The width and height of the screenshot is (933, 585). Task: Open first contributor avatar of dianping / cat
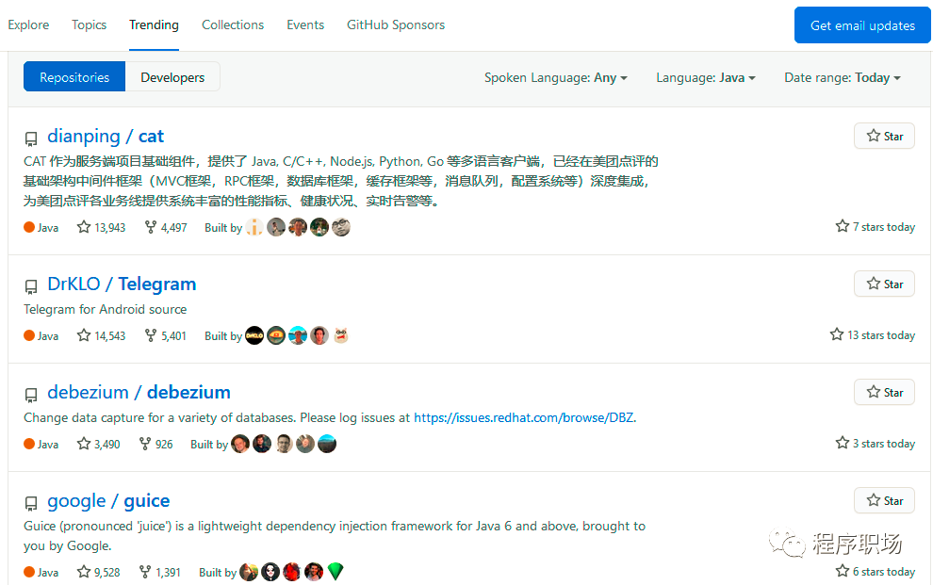tap(254, 227)
